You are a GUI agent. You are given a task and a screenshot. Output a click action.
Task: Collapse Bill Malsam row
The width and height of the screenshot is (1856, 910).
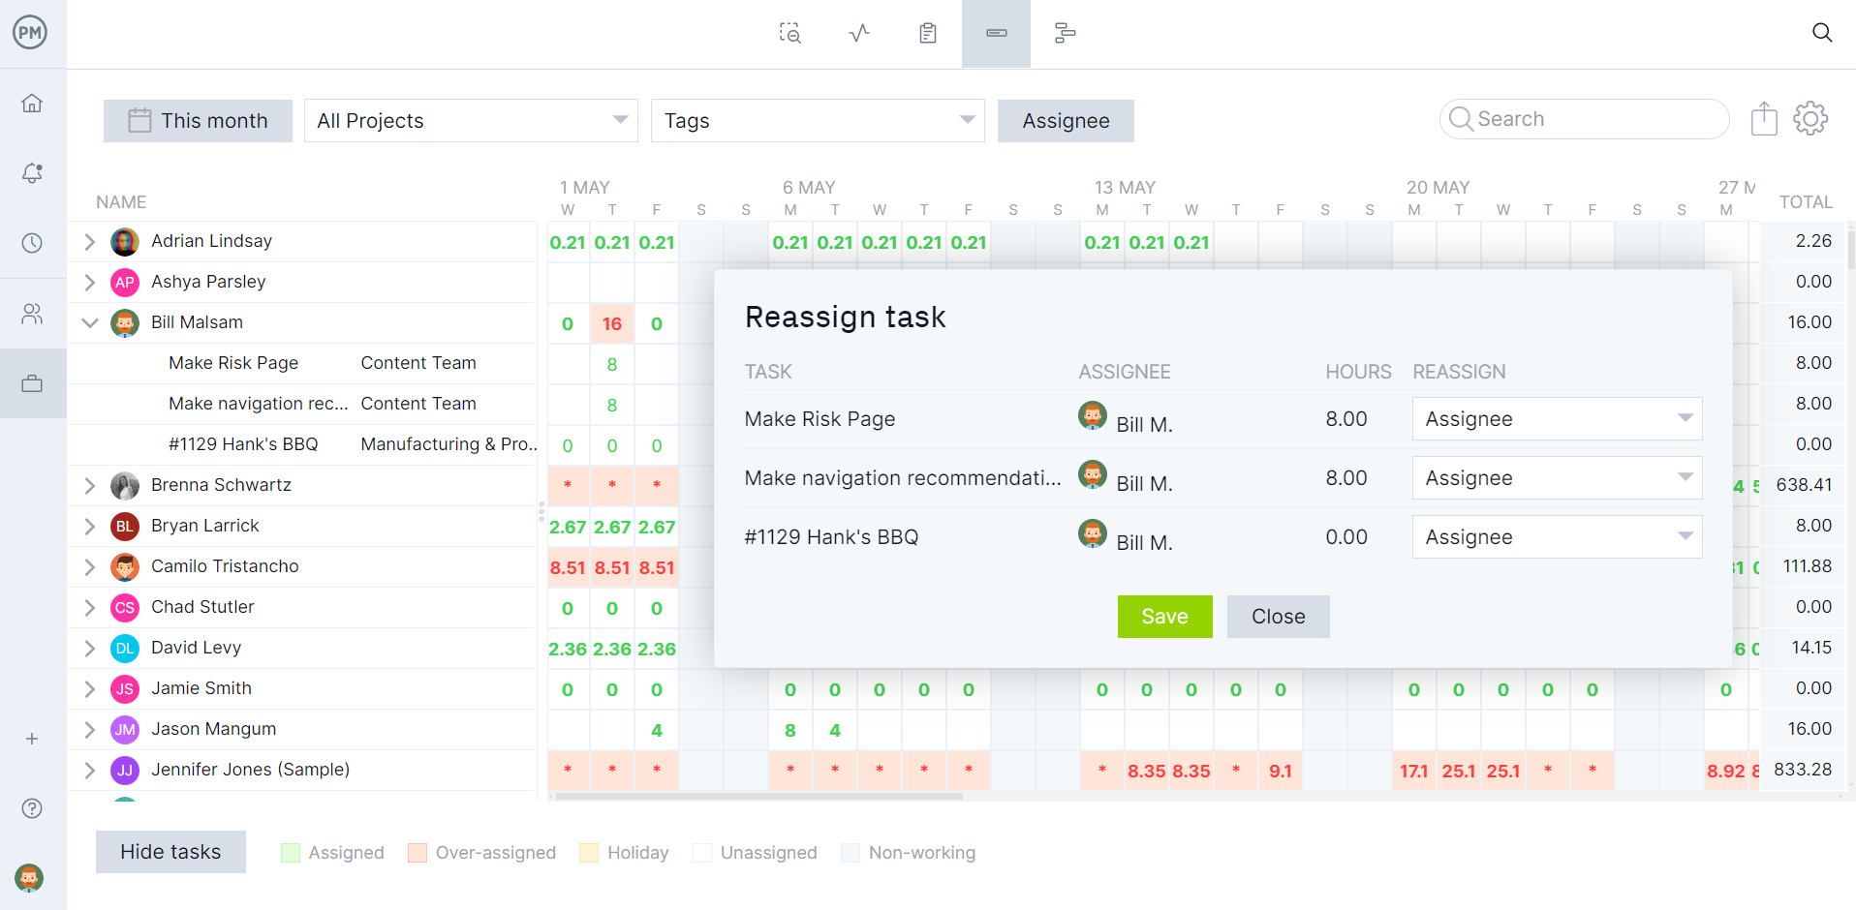coord(90,322)
